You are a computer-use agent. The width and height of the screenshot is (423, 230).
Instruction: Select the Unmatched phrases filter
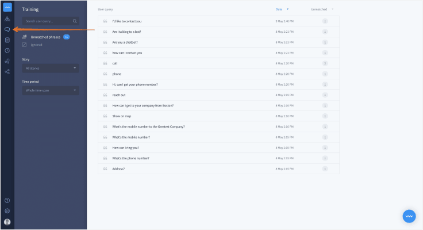(45, 37)
